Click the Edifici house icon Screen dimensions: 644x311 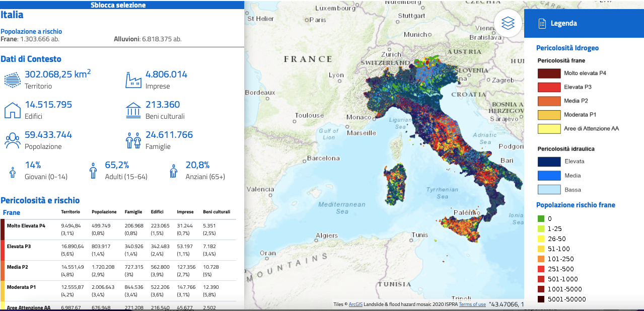[x=13, y=110]
